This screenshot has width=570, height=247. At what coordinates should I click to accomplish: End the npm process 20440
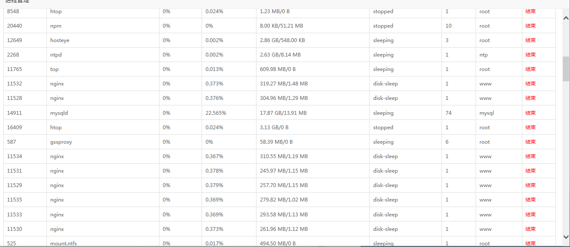[x=530, y=26]
